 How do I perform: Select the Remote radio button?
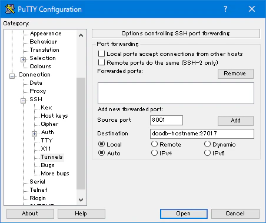coord(154,144)
